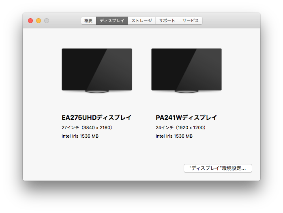The width and height of the screenshot is (283, 213).
Task: Minimize window using yellow button
Action: (x=39, y=21)
